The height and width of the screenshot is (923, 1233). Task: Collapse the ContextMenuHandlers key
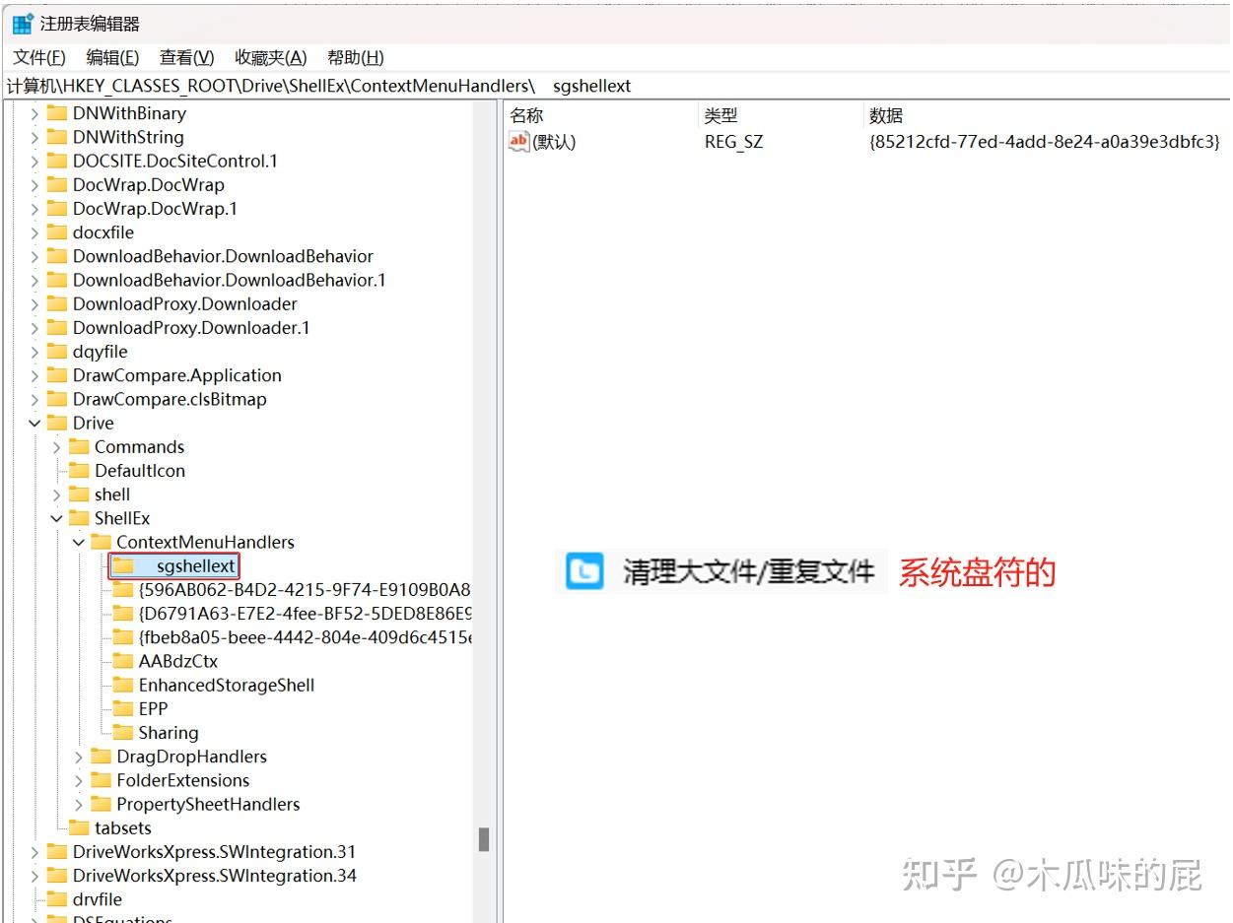(x=79, y=542)
